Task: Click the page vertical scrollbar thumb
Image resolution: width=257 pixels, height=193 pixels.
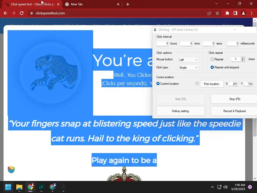Action: pos(255,79)
